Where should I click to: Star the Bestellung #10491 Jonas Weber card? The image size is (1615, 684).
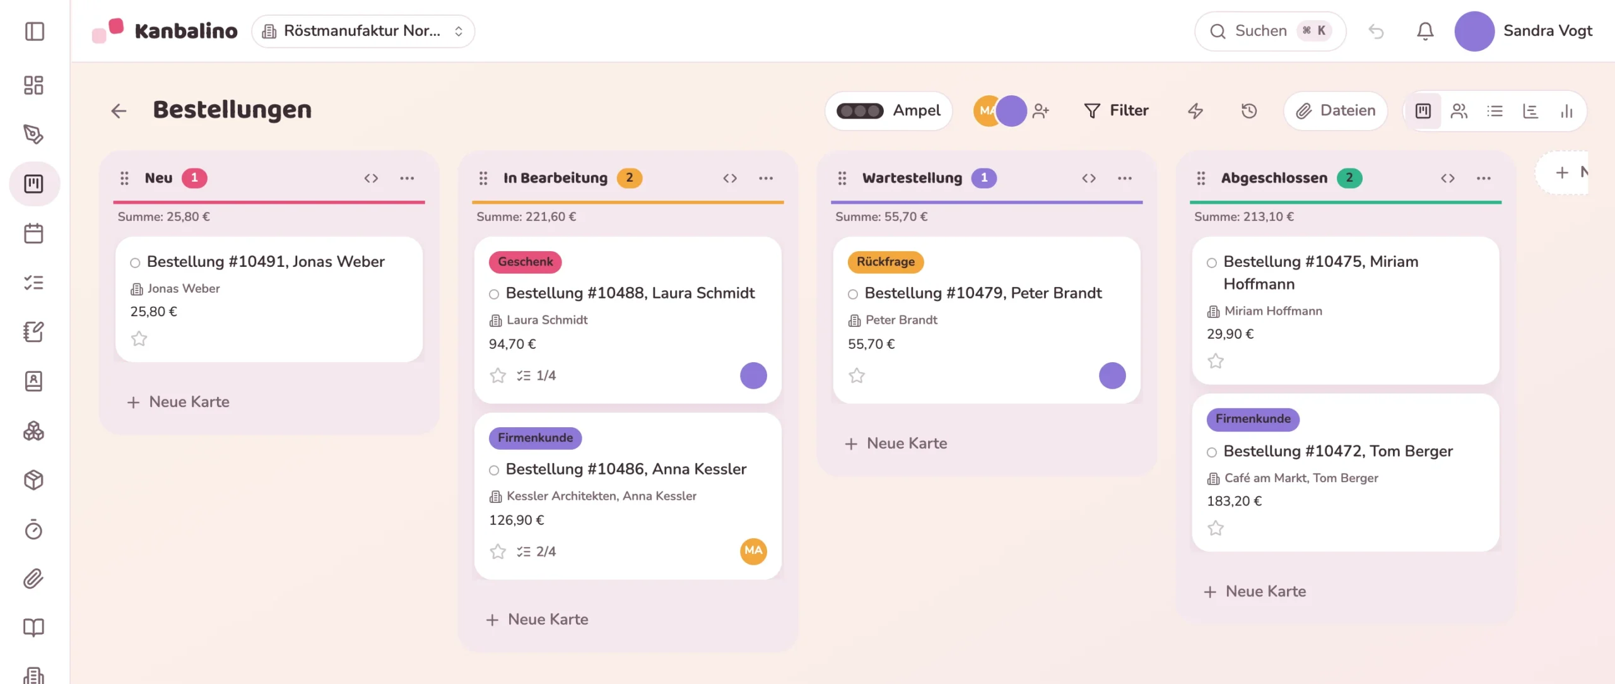(139, 339)
